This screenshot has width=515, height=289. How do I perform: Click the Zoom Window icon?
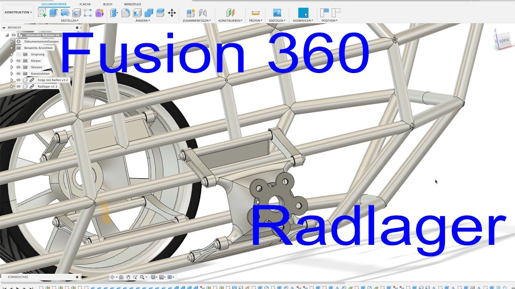pyautogui.click(x=142, y=277)
